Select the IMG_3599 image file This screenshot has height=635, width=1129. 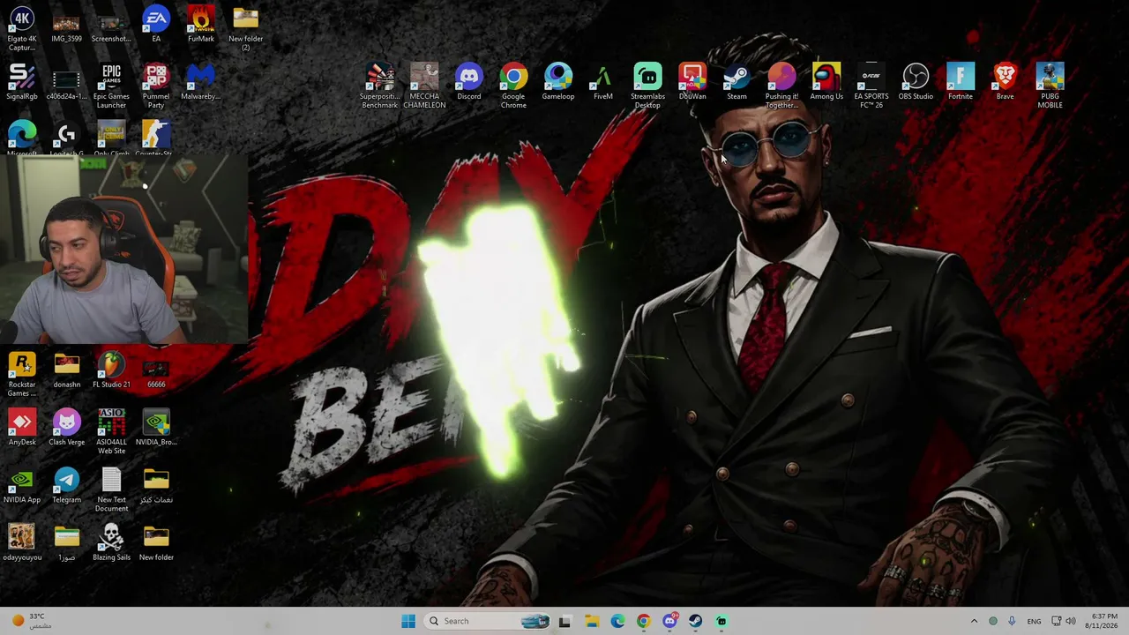[x=67, y=26]
